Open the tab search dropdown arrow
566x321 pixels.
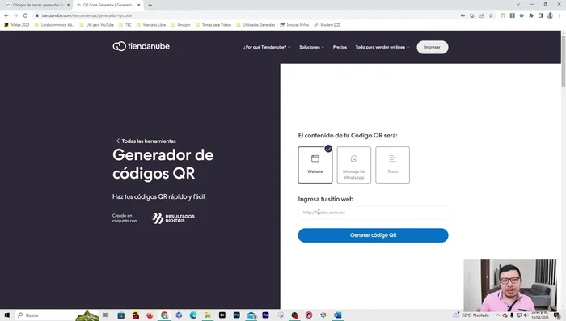click(518, 4)
